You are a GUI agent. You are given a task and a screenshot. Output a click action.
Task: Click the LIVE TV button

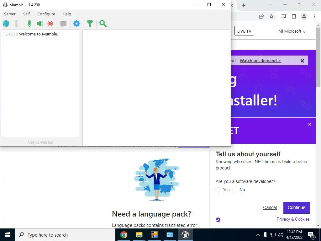click(244, 31)
